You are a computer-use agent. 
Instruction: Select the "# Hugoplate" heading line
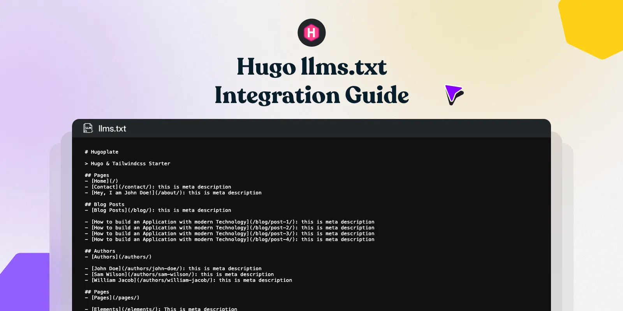click(102, 152)
